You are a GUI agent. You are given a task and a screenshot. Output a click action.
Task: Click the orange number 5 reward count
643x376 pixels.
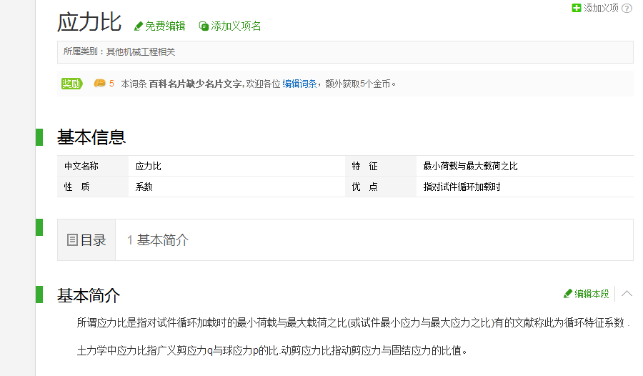pos(111,84)
